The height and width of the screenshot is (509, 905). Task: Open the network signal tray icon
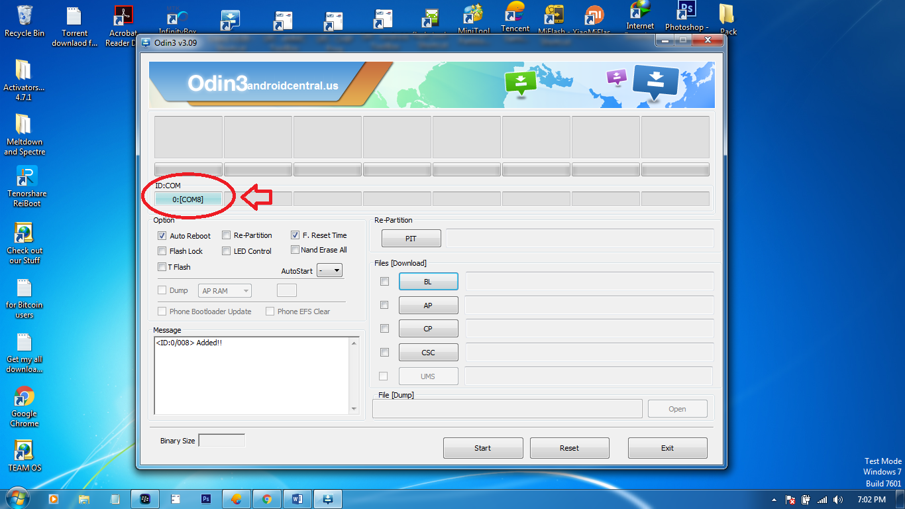pyautogui.click(x=822, y=500)
